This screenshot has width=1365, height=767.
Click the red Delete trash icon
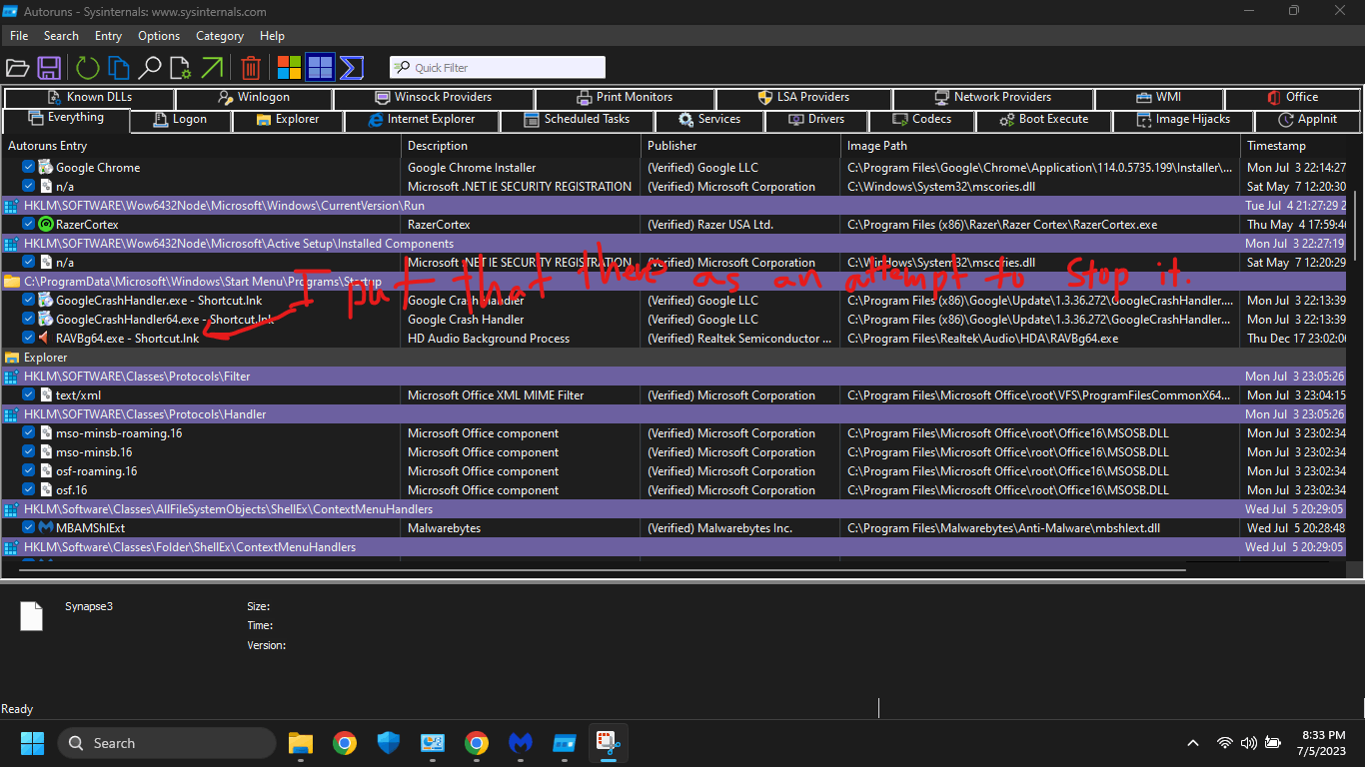coord(251,68)
